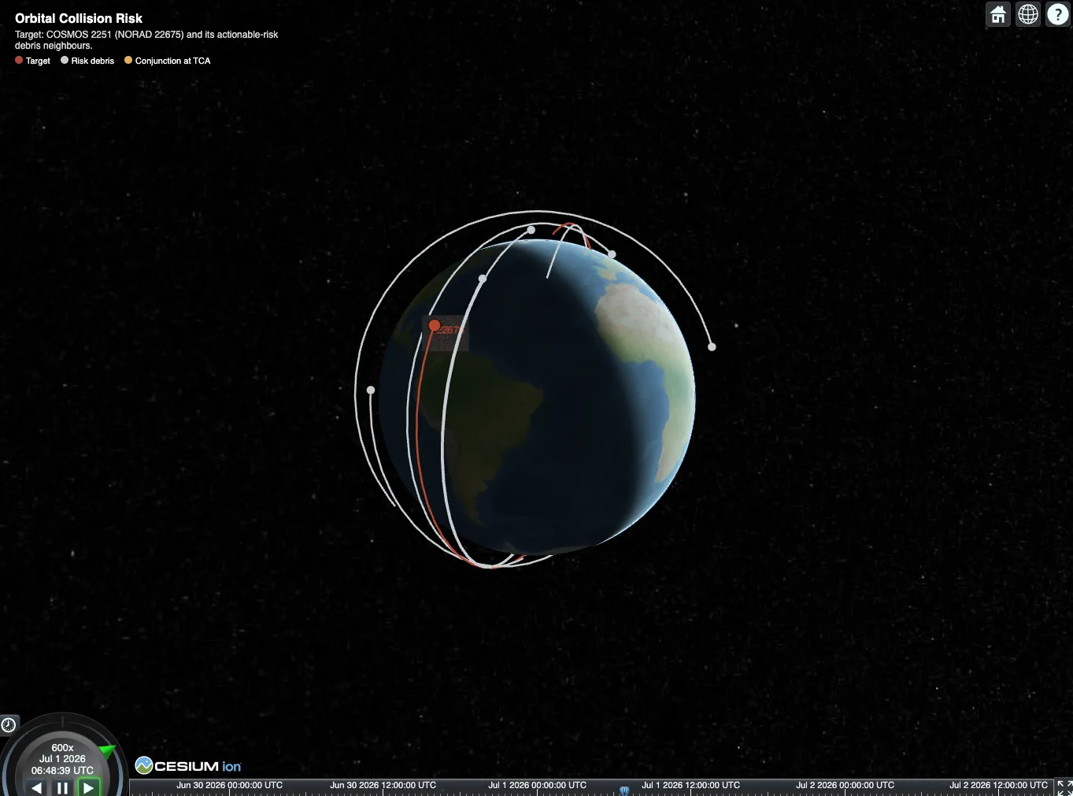
Task: Select the red COSMOS 2251 target satellite point
Action: [x=434, y=325]
